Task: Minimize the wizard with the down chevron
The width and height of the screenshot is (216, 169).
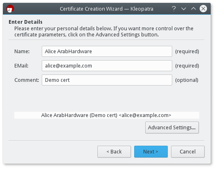Action: 184,9
